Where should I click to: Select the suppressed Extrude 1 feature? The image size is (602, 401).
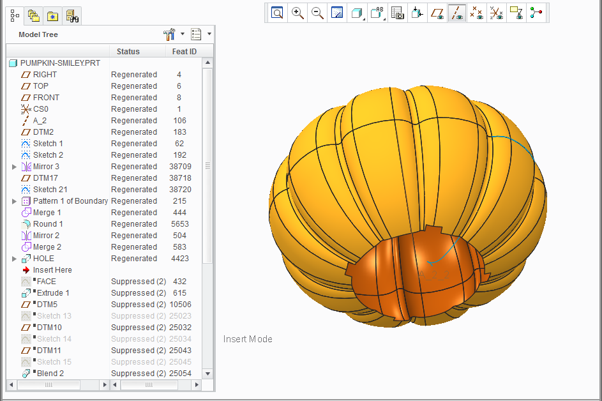pyautogui.click(x=45, y=293)
